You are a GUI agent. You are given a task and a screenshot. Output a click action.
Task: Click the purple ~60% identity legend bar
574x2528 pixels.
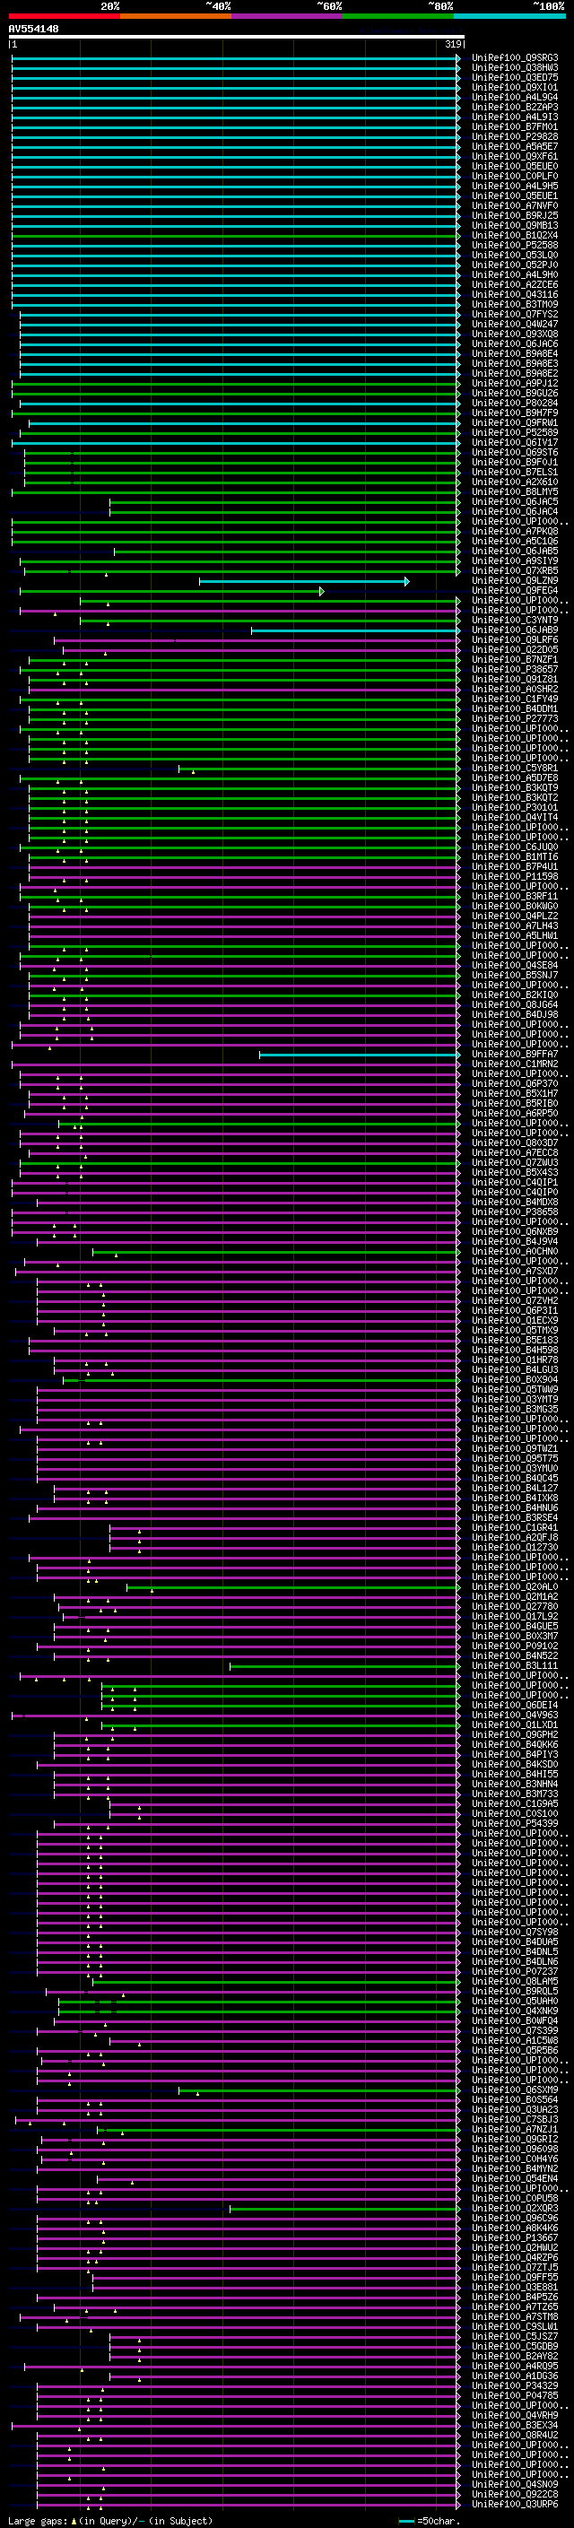pos(288,16)
